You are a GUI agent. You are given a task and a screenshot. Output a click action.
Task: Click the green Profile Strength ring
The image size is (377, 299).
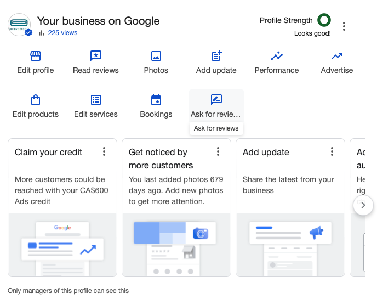tap(324, 20)
